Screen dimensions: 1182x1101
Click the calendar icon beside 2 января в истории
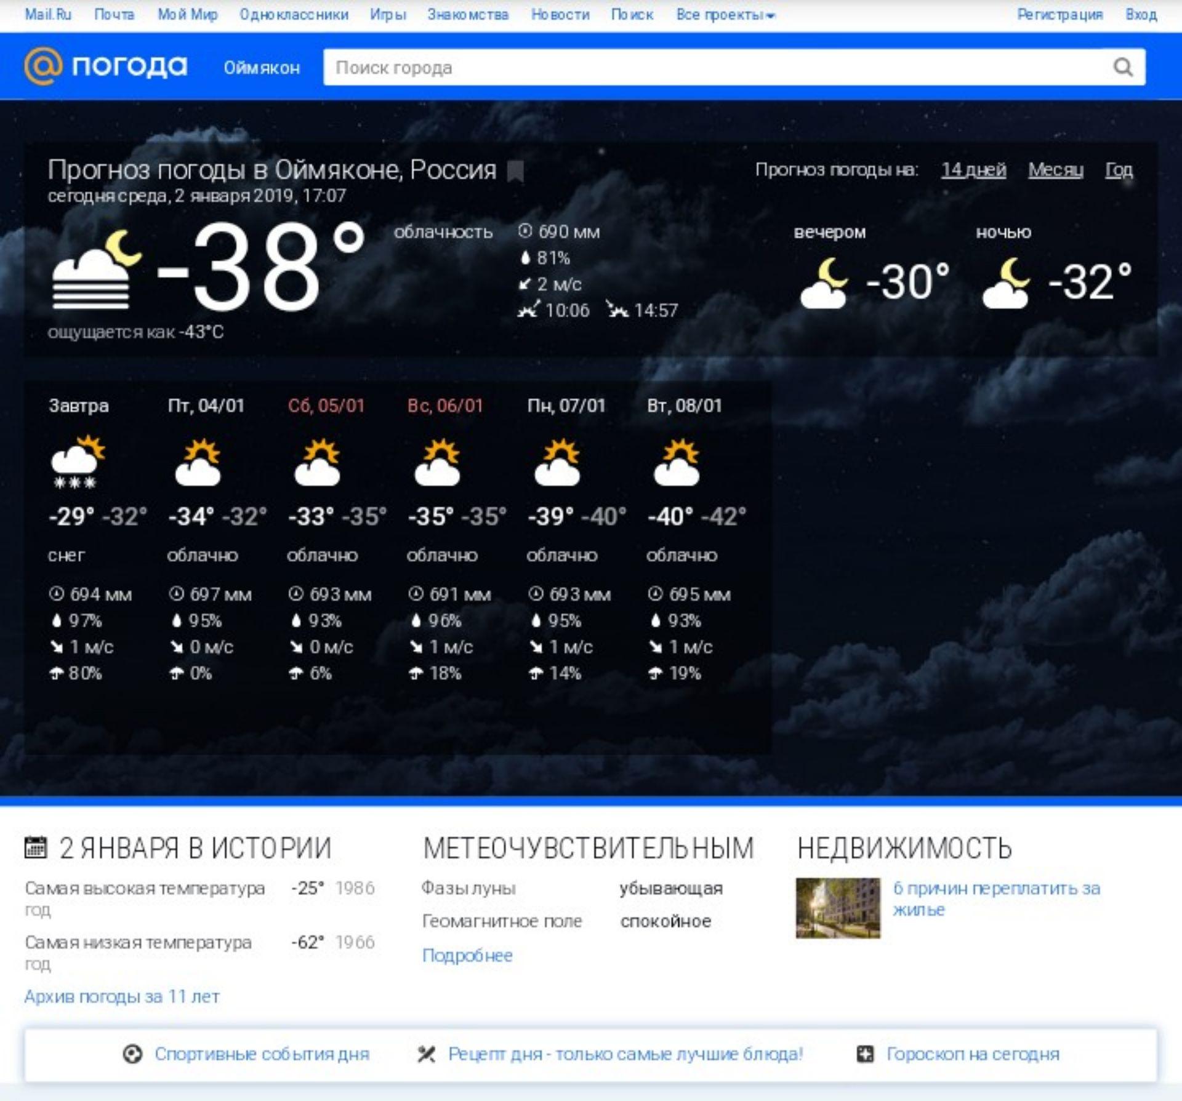click(36, 847)
